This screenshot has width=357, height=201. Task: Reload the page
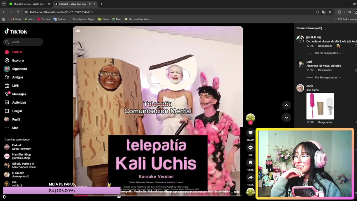tap(18, 12)
